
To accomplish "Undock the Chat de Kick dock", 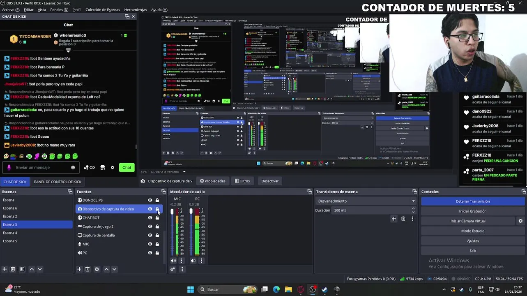I will click(127, 16).
